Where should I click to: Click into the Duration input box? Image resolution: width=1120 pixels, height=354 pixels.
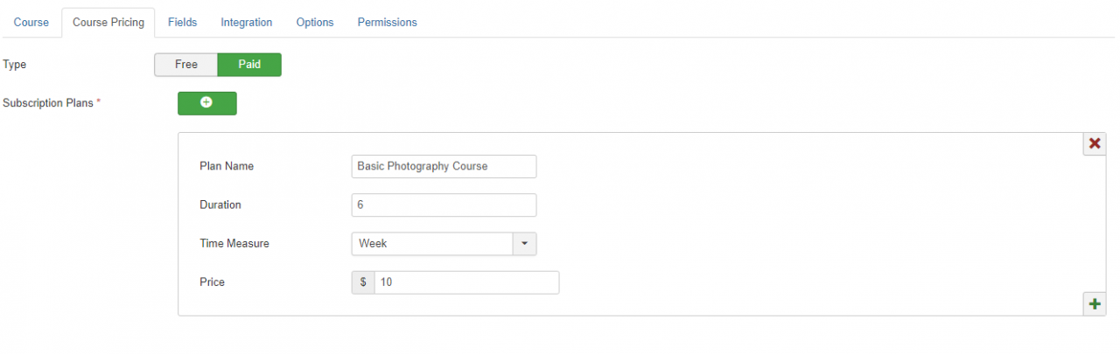(x=444, y=205)
